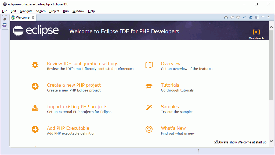Go back with the left arrow icon
This screenshot has height=155, width=275.
pos(232,17)
